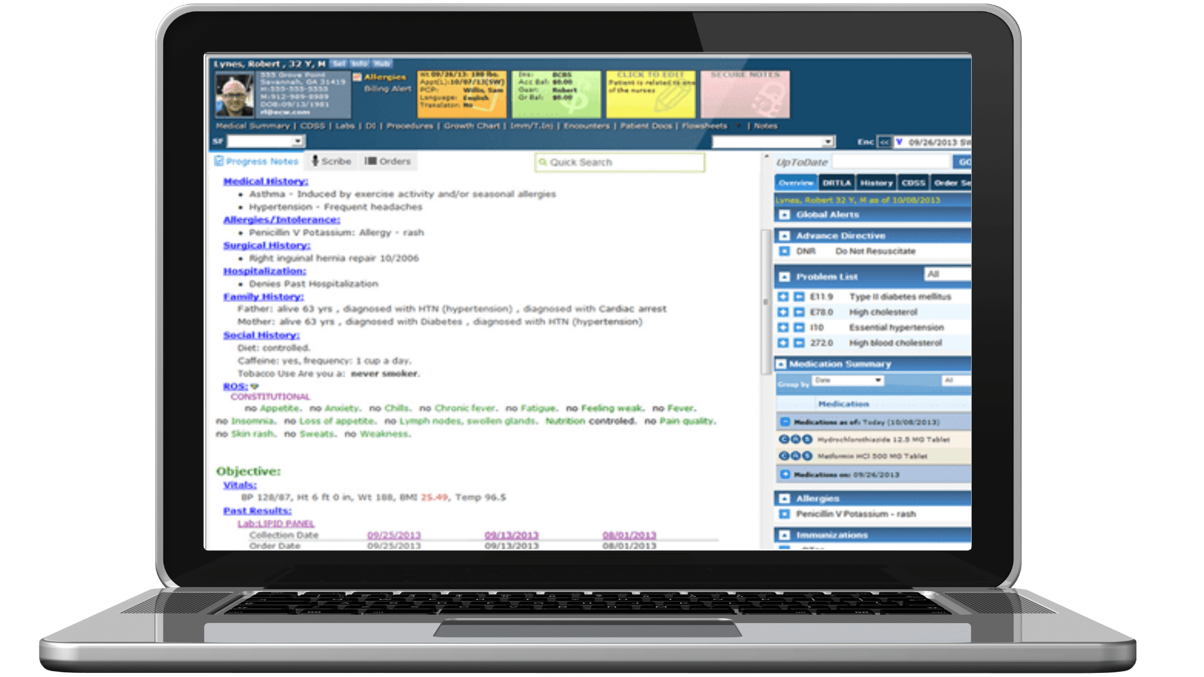Screen dimensions: 1204x677
Task: Open the SF dropdown
Action: point(266,141)
